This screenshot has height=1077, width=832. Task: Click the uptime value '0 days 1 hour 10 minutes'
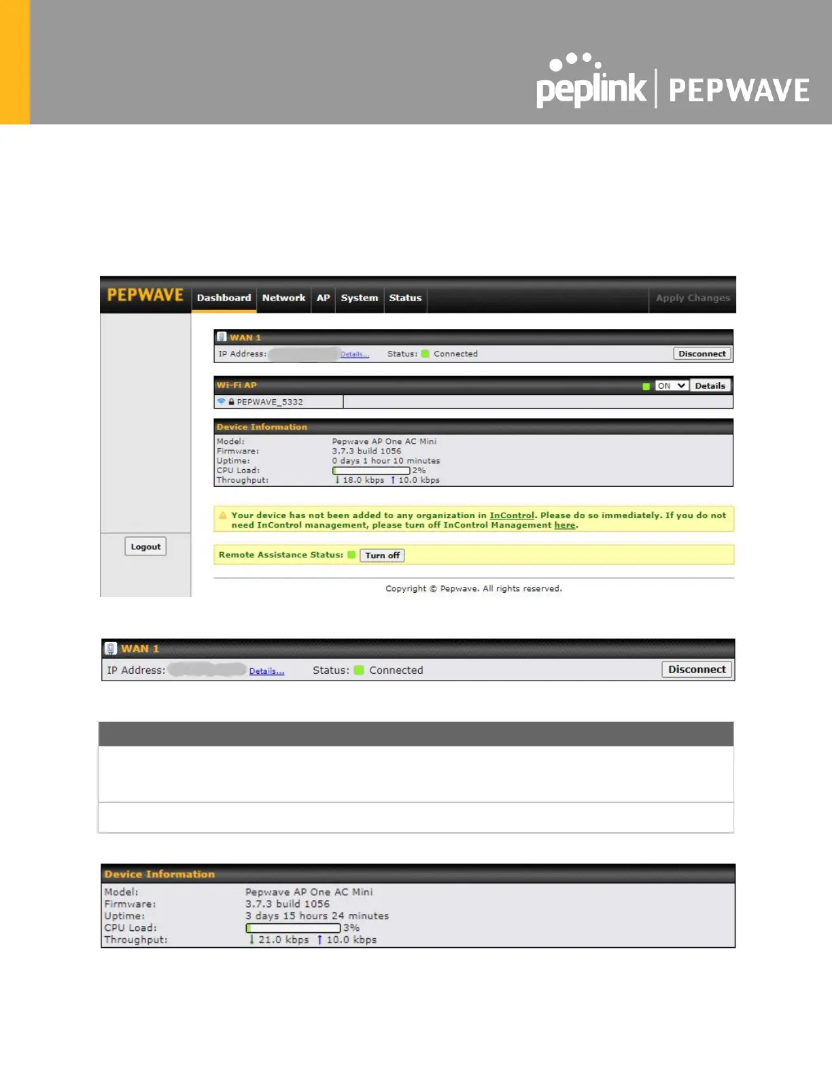[385, 461]
